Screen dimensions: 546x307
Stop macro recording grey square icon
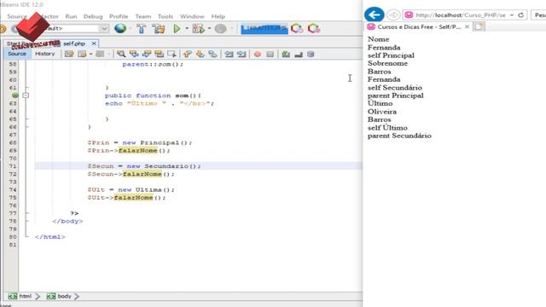[x=270, y=54]
